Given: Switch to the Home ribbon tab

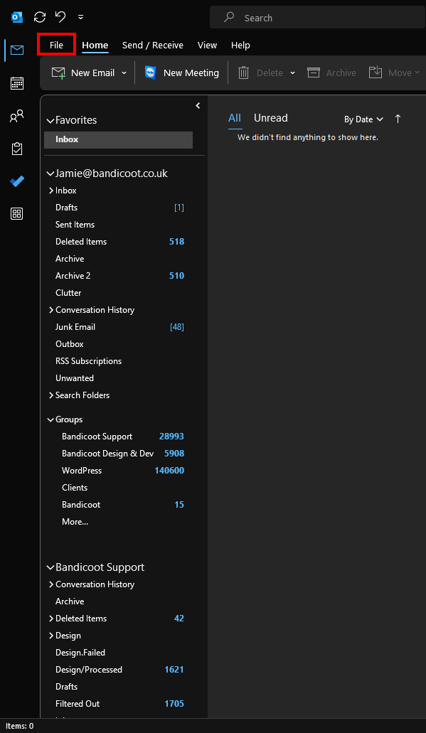Looking at the screenshot, I should tap(95, 45).
